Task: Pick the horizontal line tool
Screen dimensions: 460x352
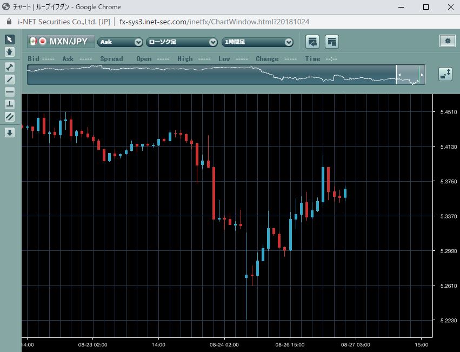Action: click(10, 92)
